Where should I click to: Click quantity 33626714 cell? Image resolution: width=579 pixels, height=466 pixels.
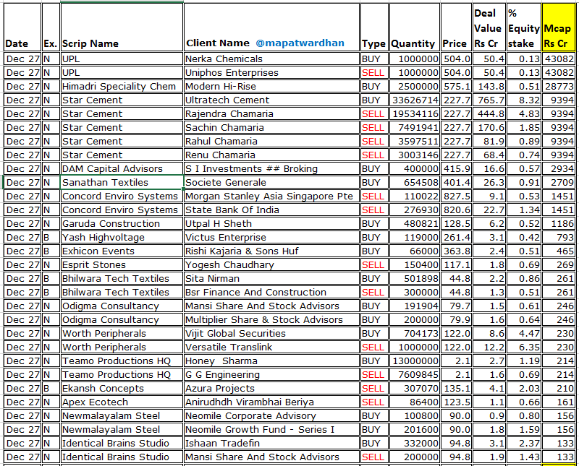point(415,100)
